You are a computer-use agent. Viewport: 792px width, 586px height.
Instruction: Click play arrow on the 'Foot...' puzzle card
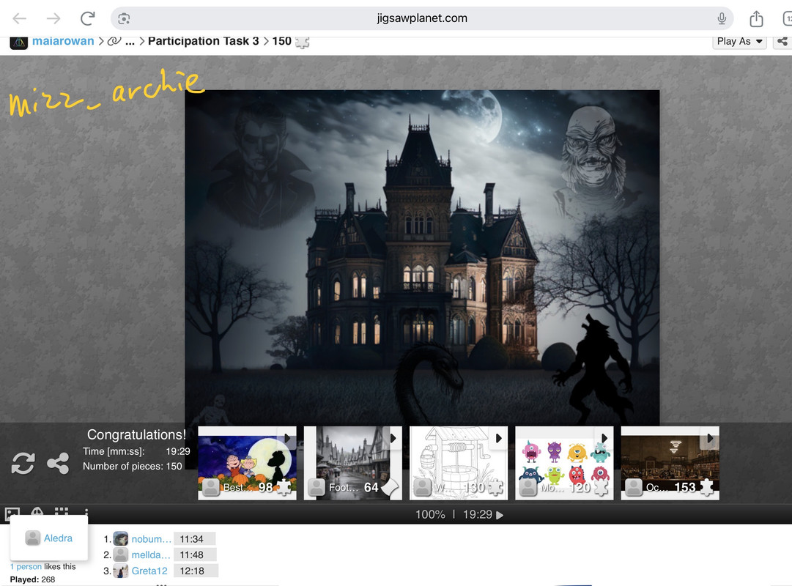393,438
